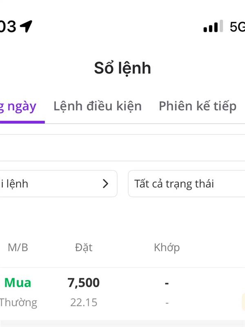Click the Khớp column header
245x327 pixels.
click(167, 248)
